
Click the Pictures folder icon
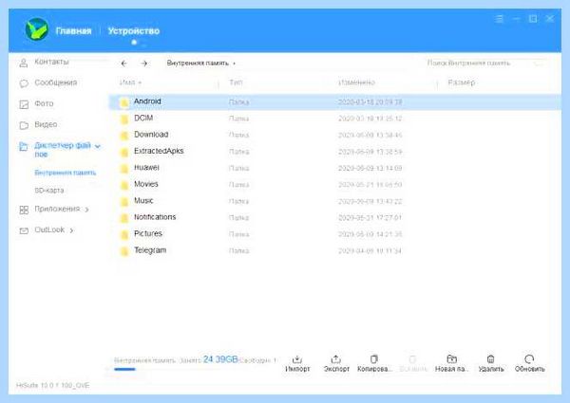pos(124,235)
